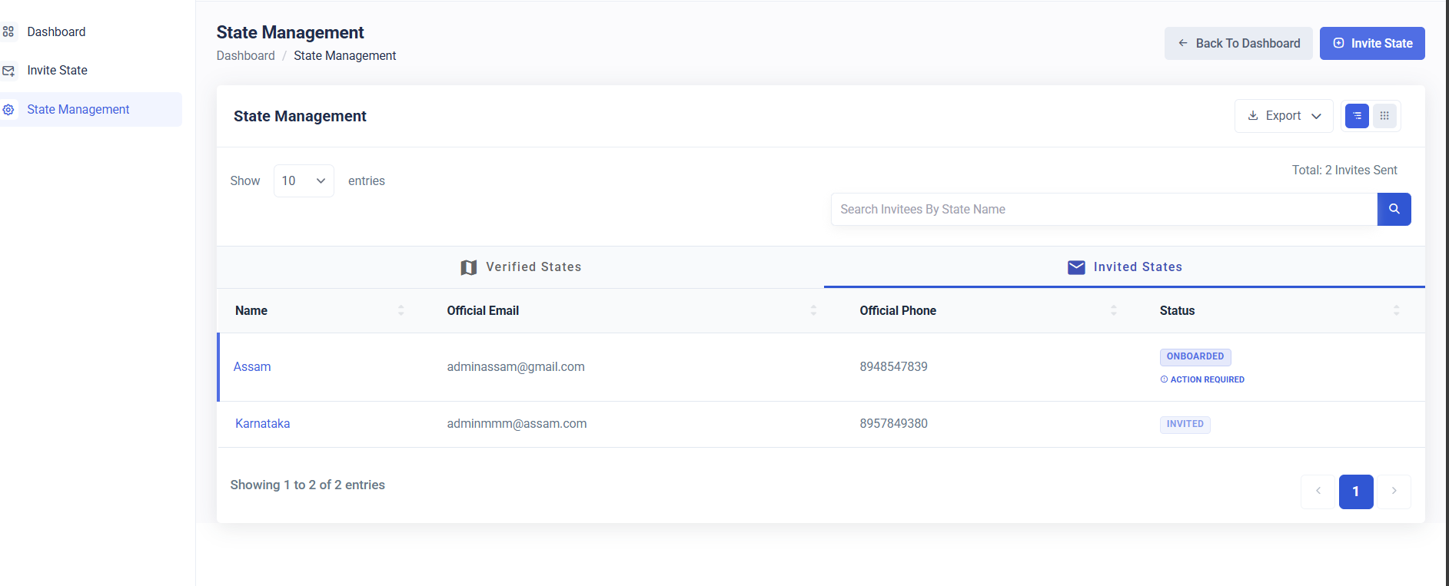1449x586 pixels.
Task: Select the Invited States tab
Action: tap(1125, 267)
